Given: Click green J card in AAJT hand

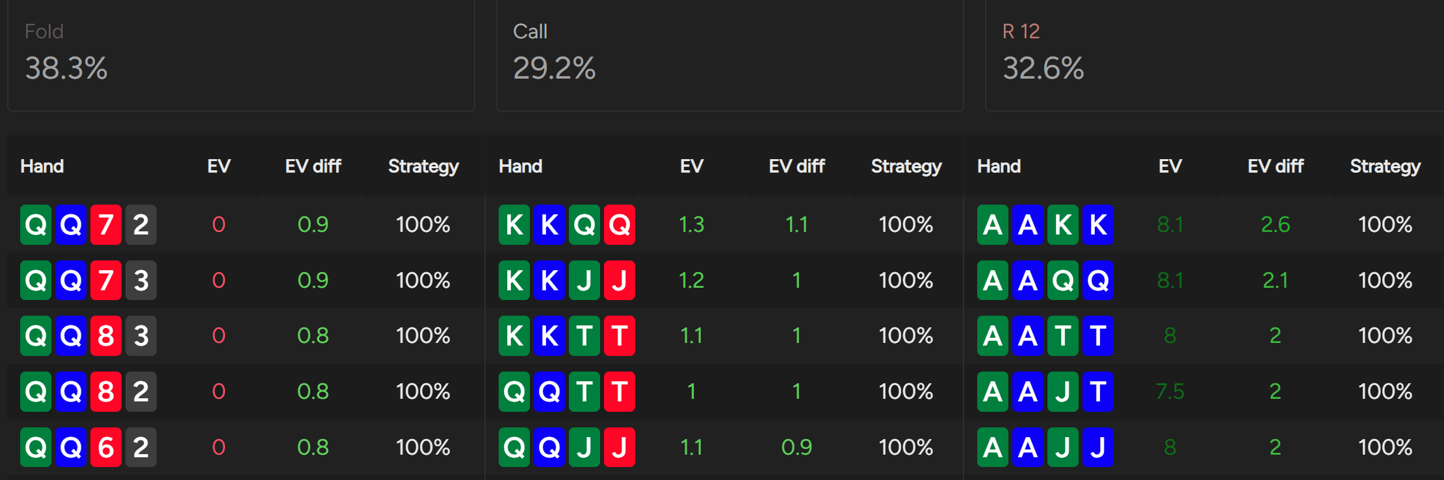Looking at the screenshot, I should click(x=1063, y=392).
